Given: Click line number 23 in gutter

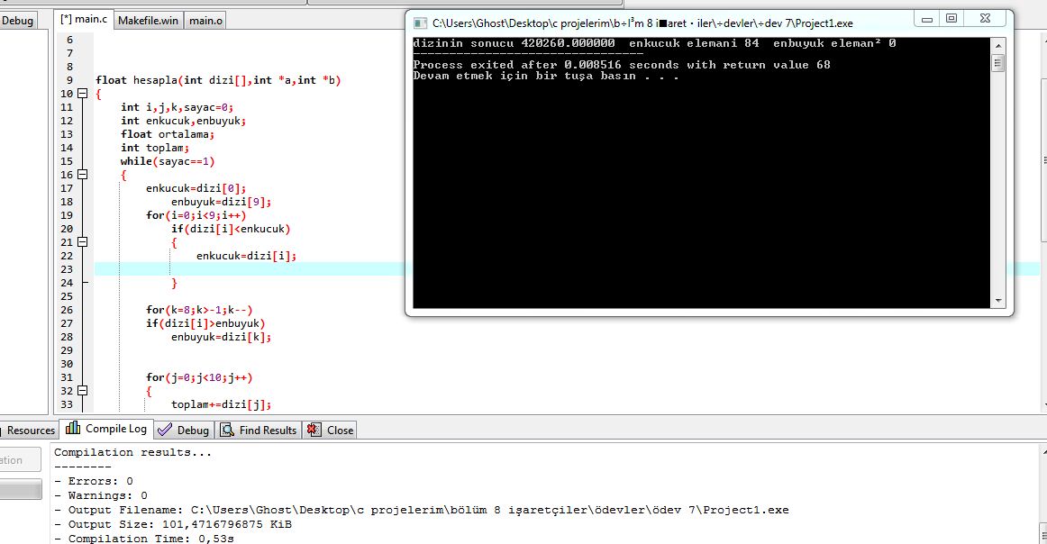Looking at the screenshot, I should point(67,269).
